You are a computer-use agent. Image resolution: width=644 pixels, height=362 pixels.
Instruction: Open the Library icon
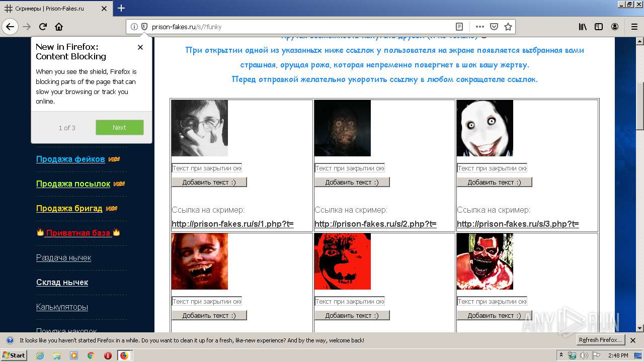tap(583, 27)
